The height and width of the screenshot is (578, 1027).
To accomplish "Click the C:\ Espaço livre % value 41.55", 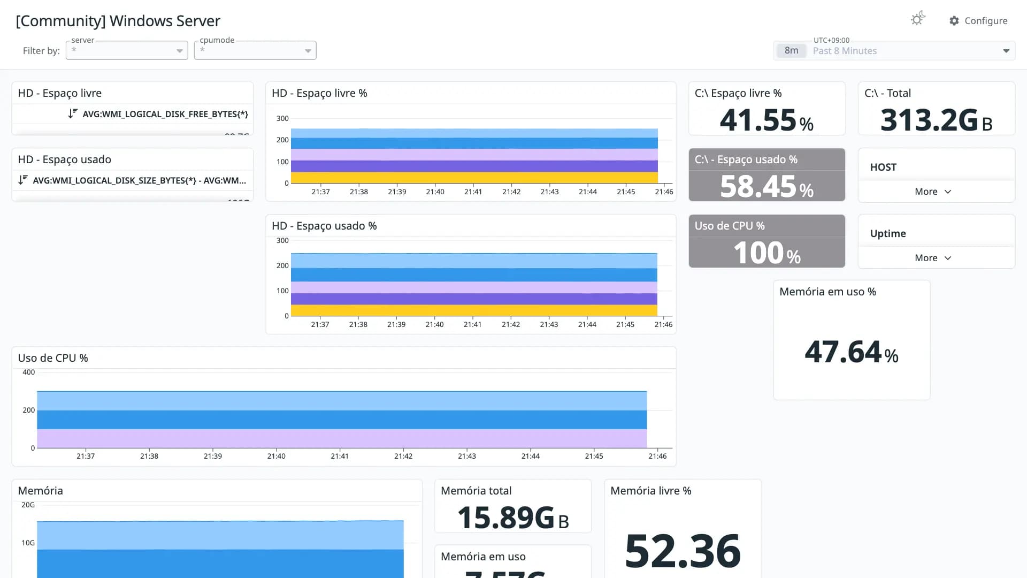I will click(x=767, y=120).
